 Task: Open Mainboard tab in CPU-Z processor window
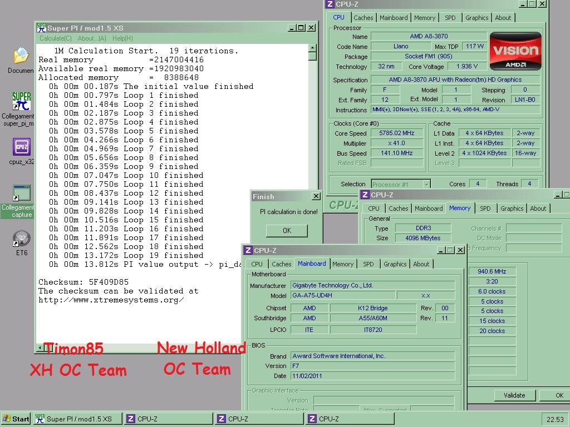click(x=394, y=18)
